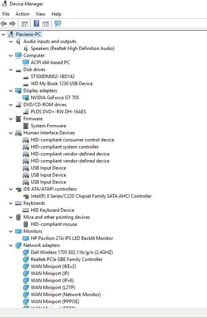Select WD My Book 1230 USB Device

[x=62, y=84]
